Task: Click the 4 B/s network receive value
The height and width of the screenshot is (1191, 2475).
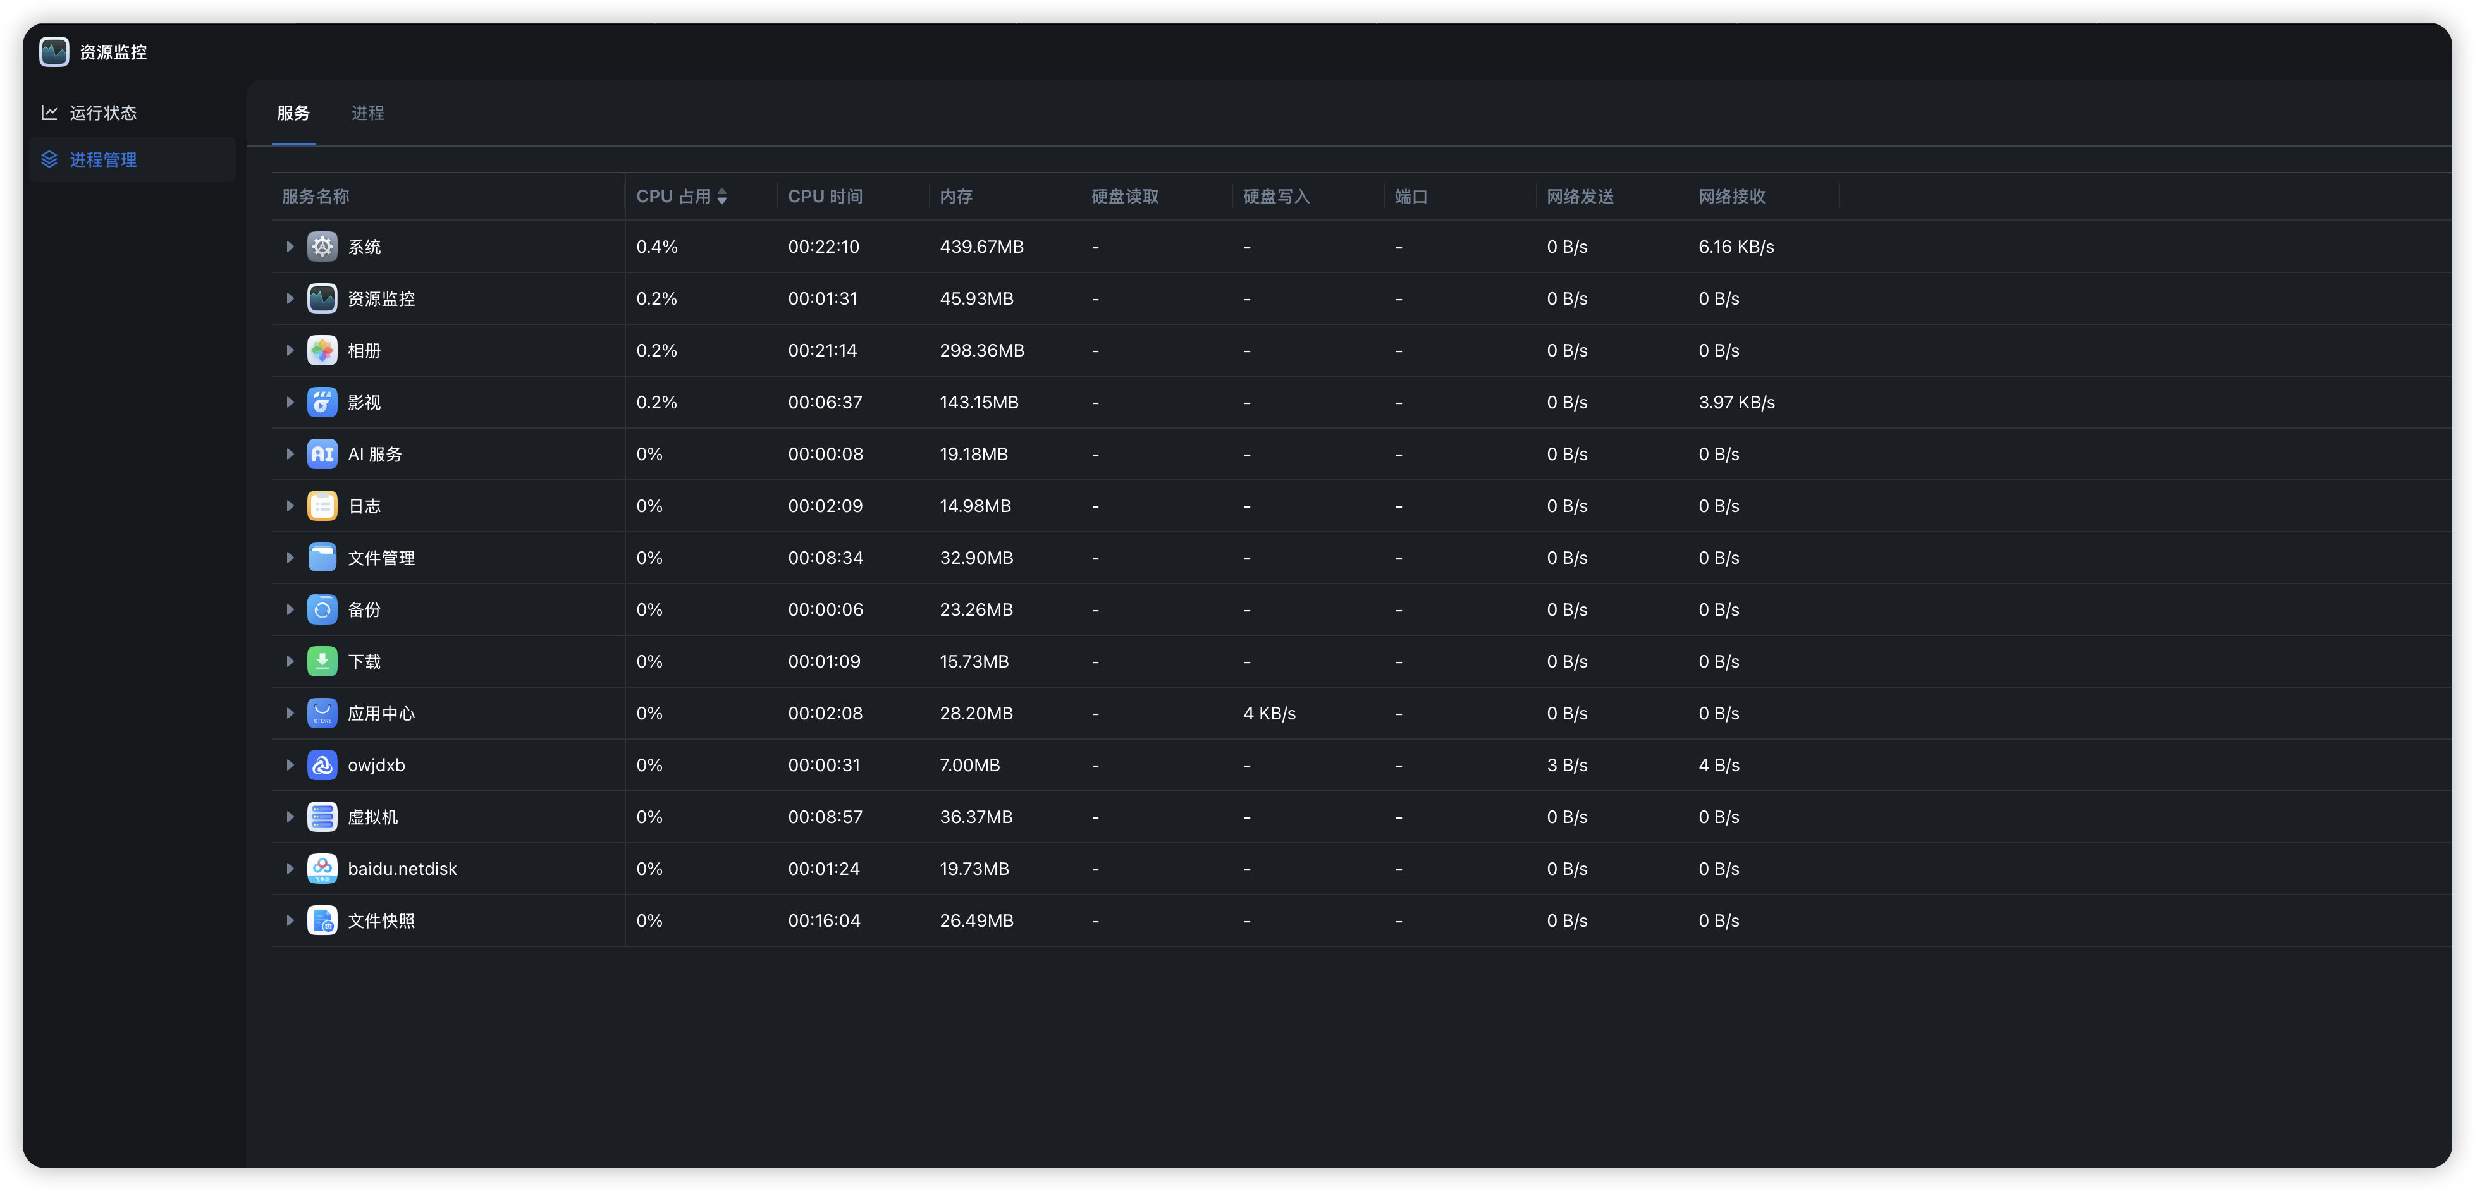Action: click(x=1719, y=766)
